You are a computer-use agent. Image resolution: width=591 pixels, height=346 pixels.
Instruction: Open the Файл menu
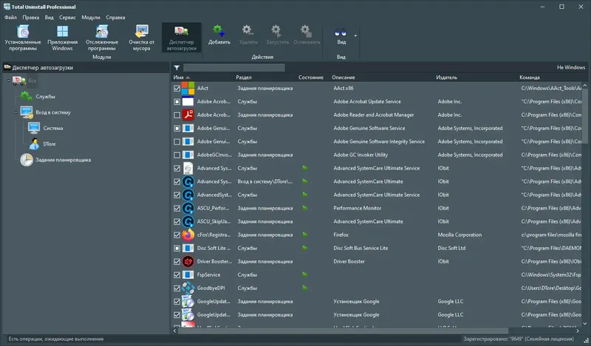10,17
